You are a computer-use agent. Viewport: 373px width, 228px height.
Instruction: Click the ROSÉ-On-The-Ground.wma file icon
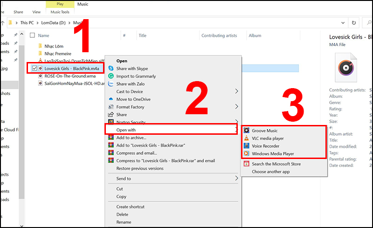[x=41, y=76]
